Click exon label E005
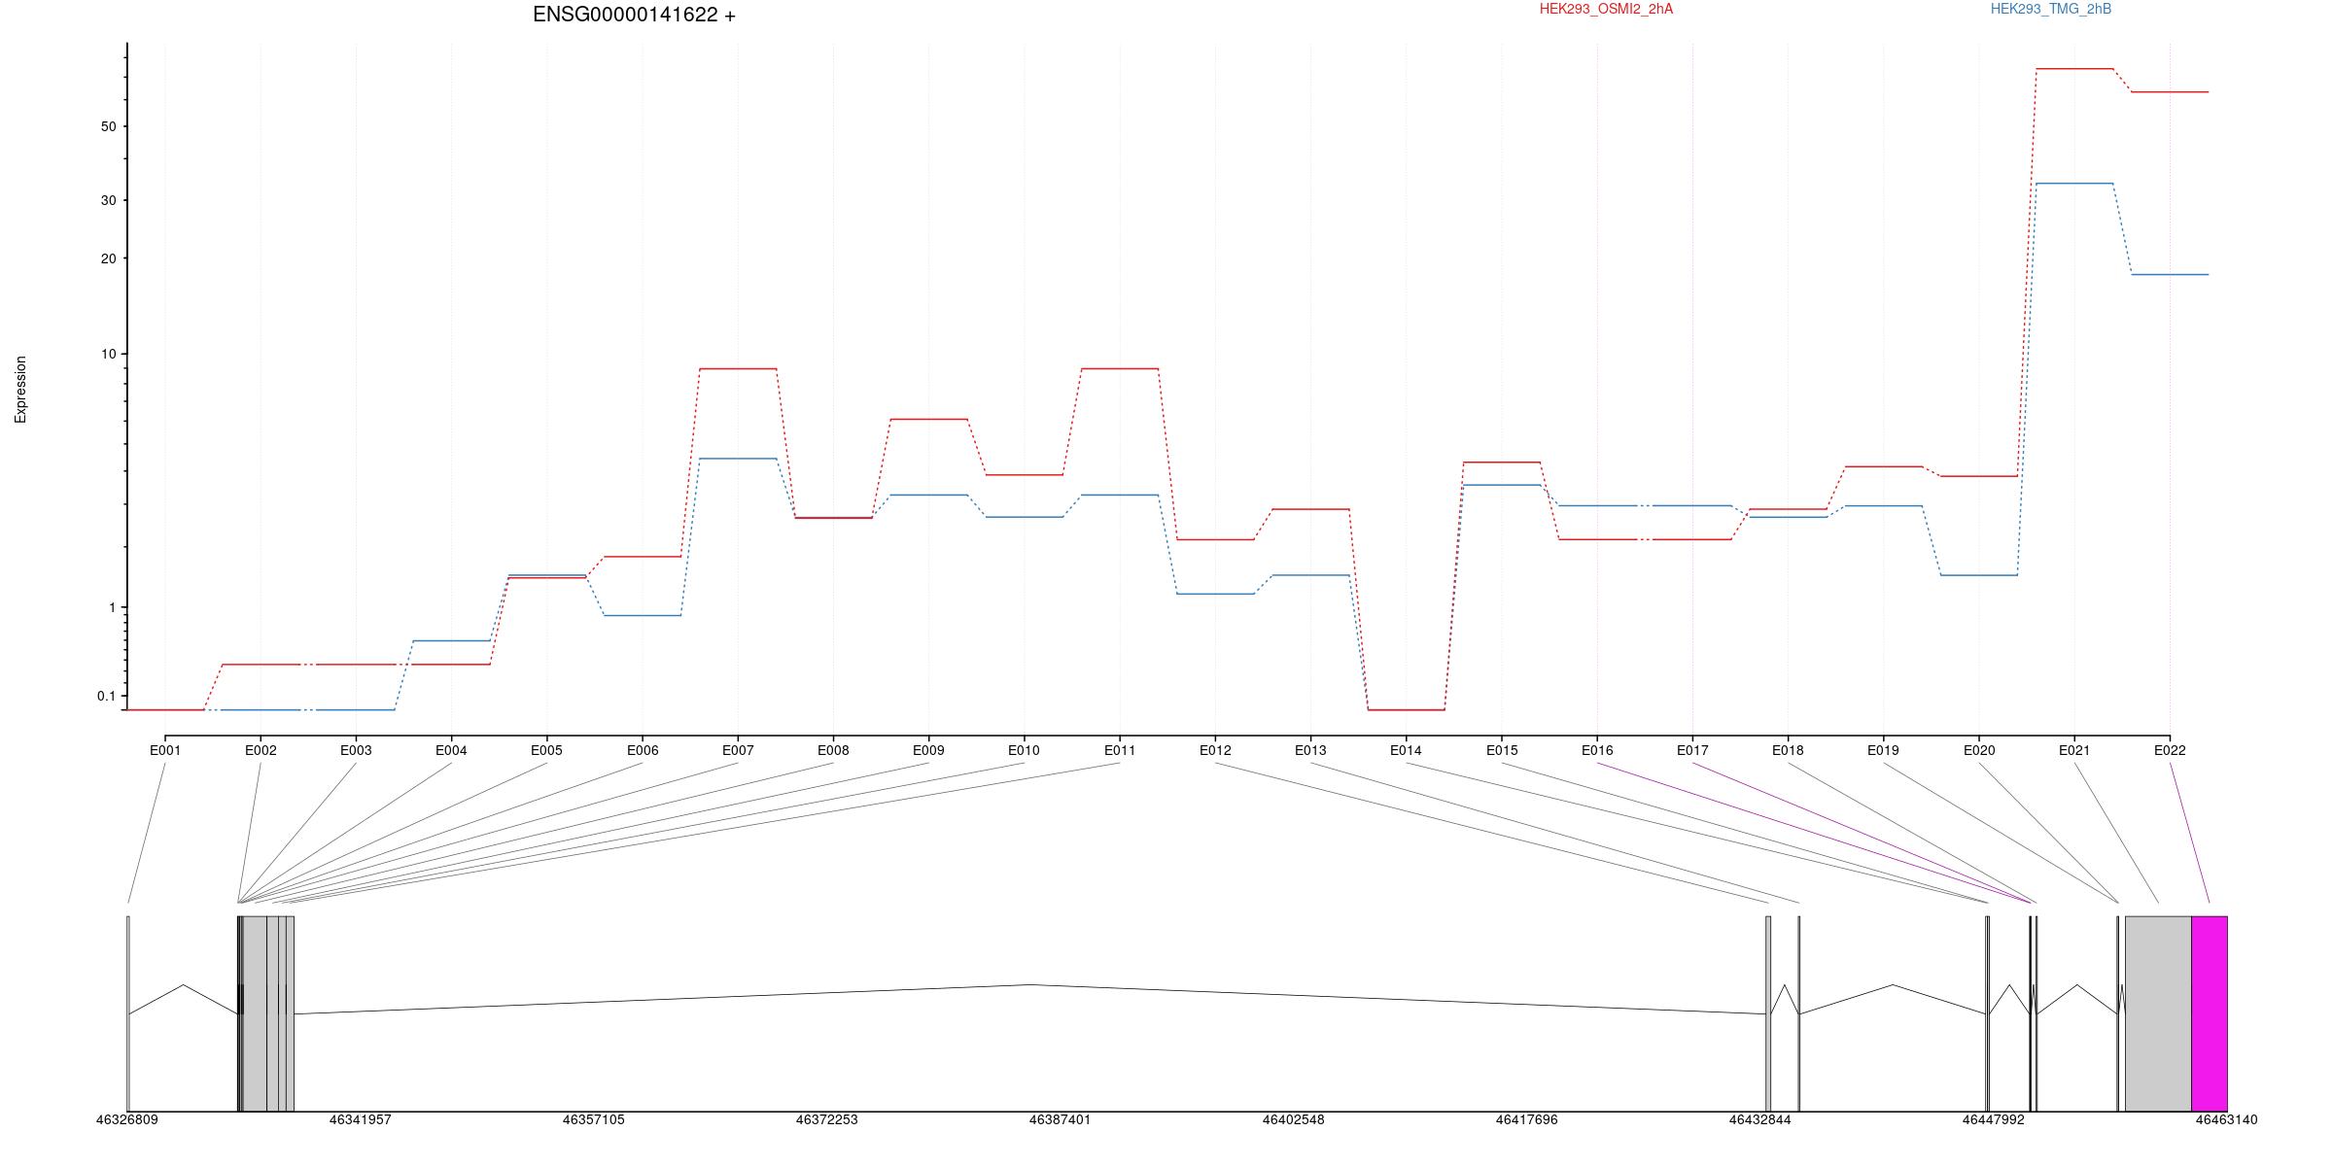Image resolution: width=2333 pixels, height=1166 pixels. tap(546, 750)
